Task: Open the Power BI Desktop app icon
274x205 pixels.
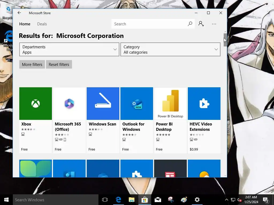Action: pos(170,104)
